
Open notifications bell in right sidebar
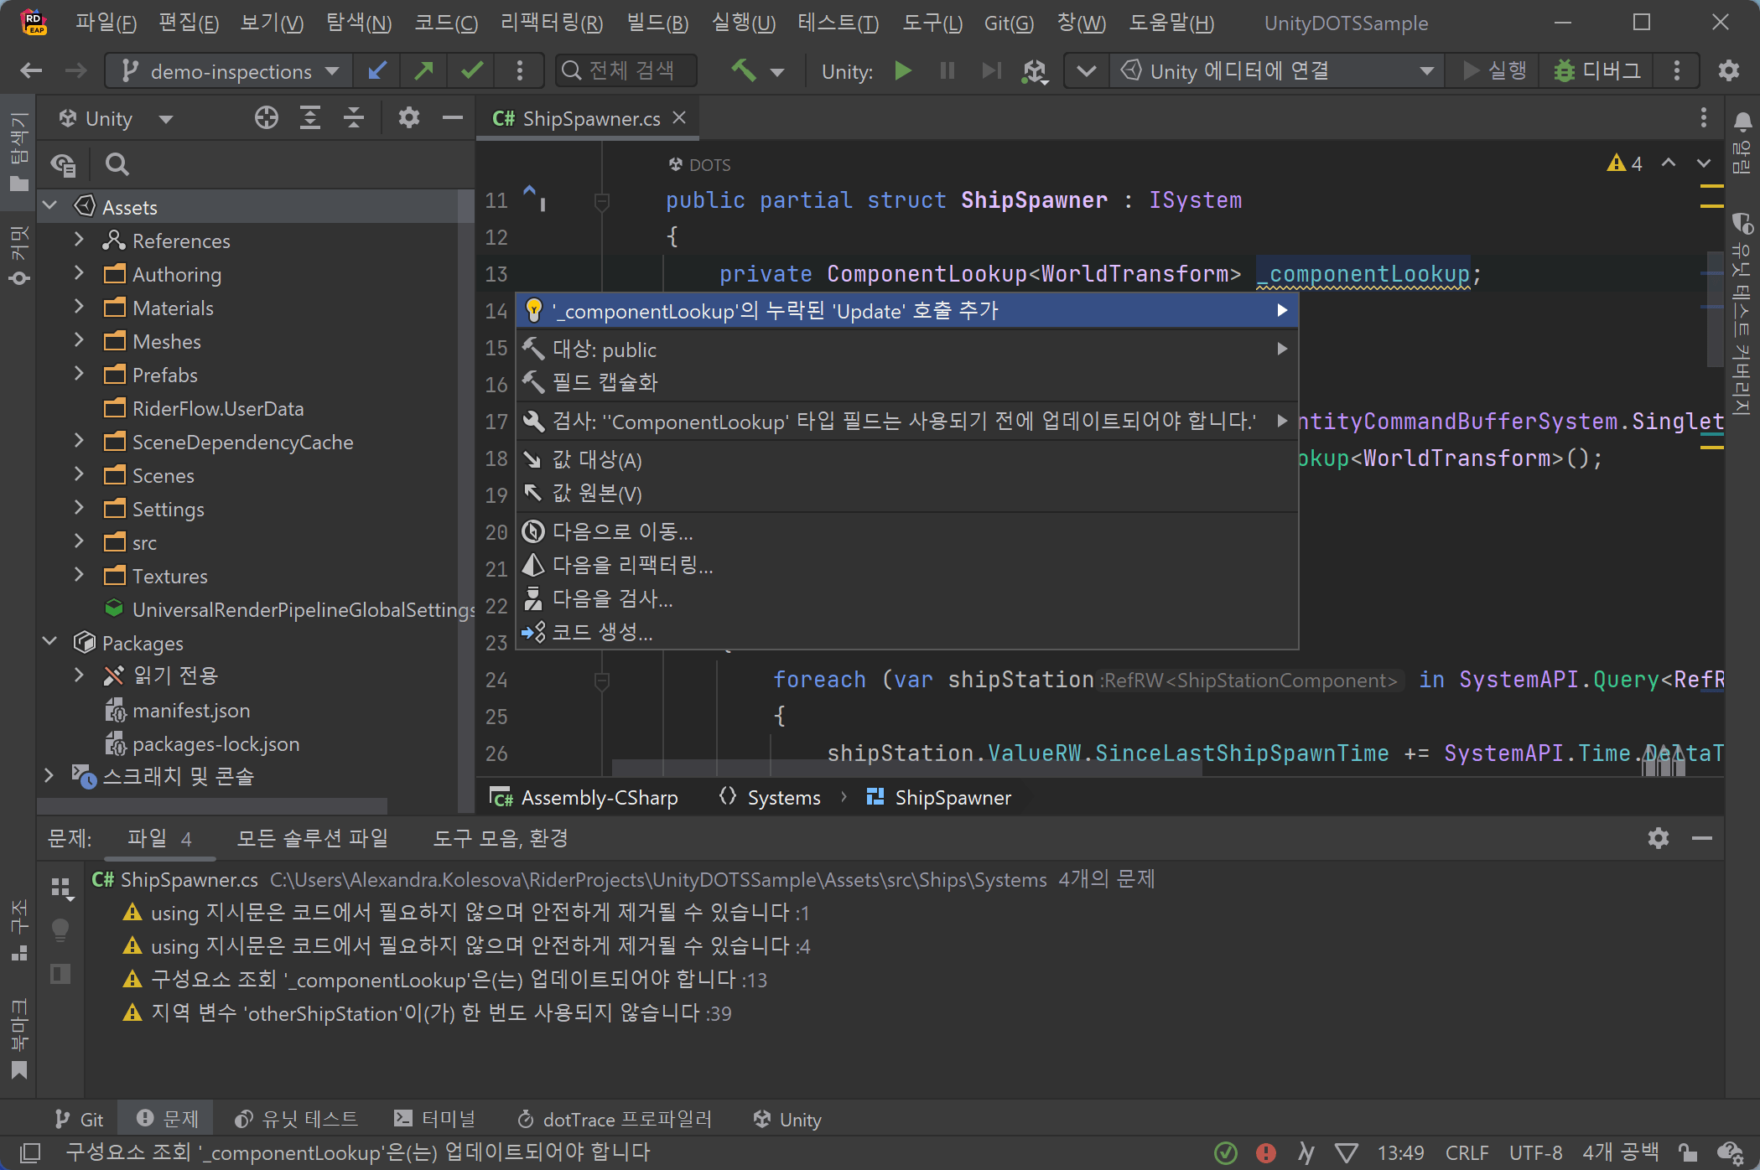click(1742, 123)
